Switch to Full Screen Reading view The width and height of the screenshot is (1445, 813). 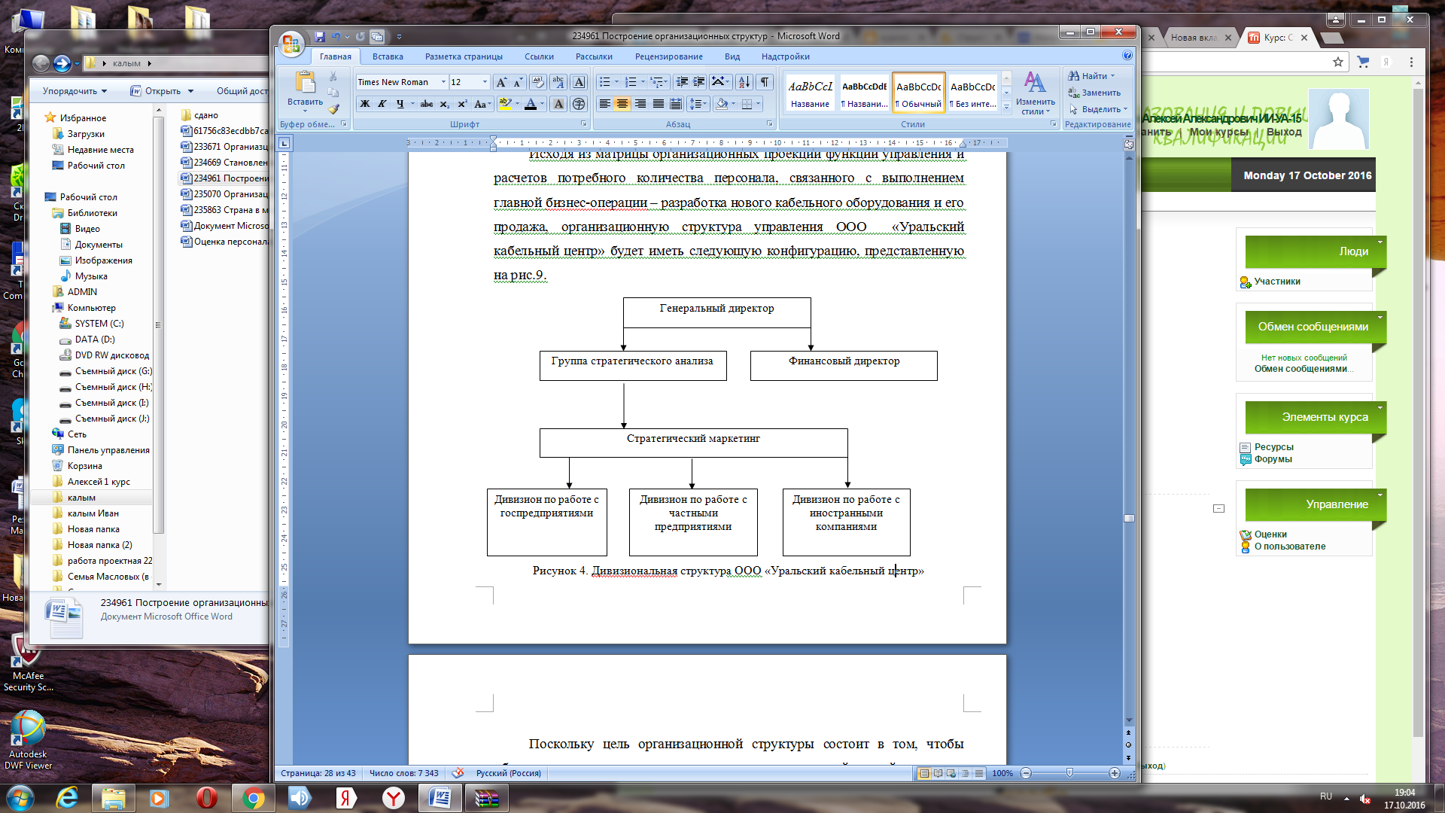click(x=938, y=773)
